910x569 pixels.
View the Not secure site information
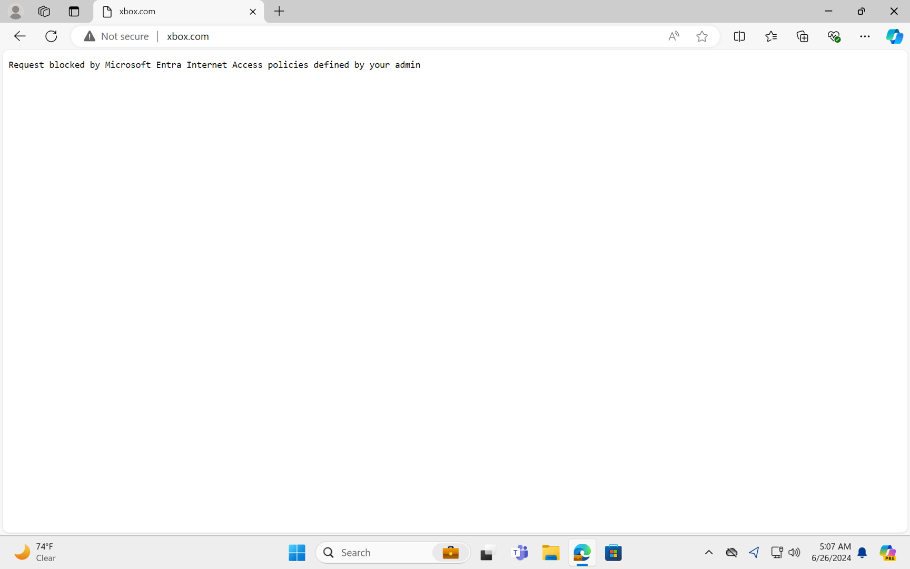point(116,36)
